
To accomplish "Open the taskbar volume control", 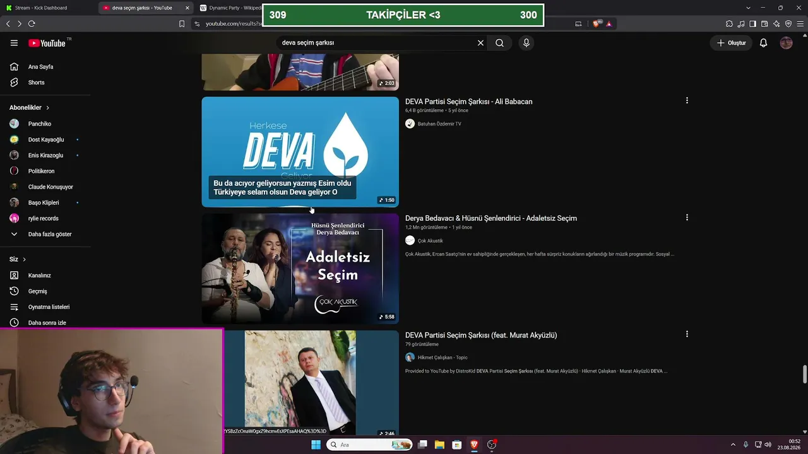I will tap(768, 445).
